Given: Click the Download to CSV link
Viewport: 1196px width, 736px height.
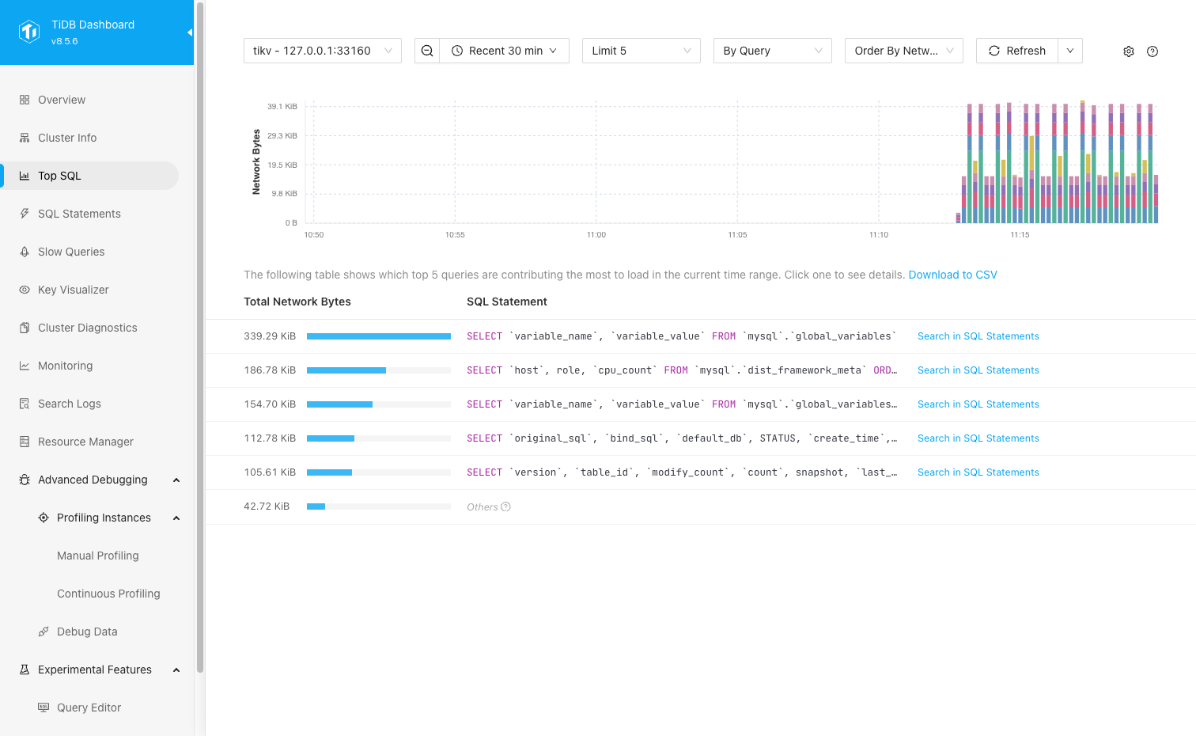Looking at the screenshot, I should coord(952,275).
